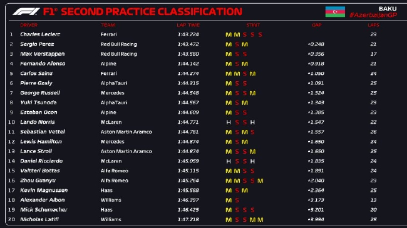Image resolution: width=407 pixels, height=228 pixels.
Task: Click the GAP column header
Action: (316, 25)
